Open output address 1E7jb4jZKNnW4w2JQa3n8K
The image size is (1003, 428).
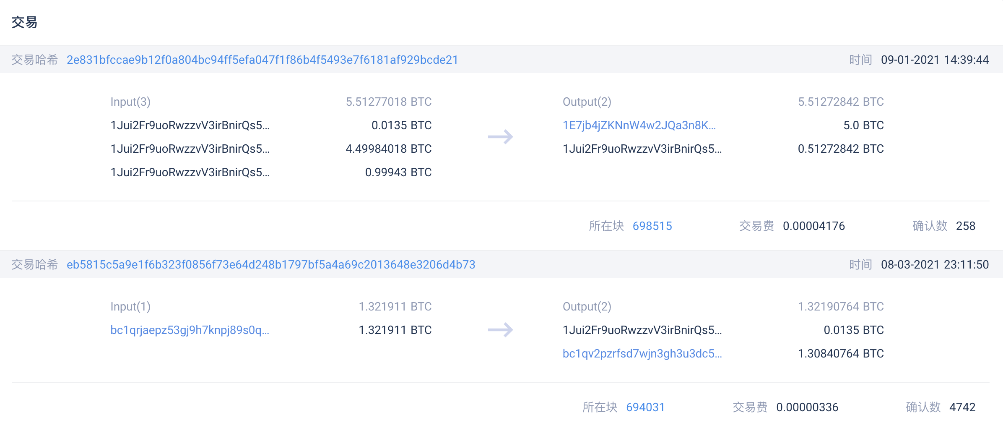pos(639,125)
